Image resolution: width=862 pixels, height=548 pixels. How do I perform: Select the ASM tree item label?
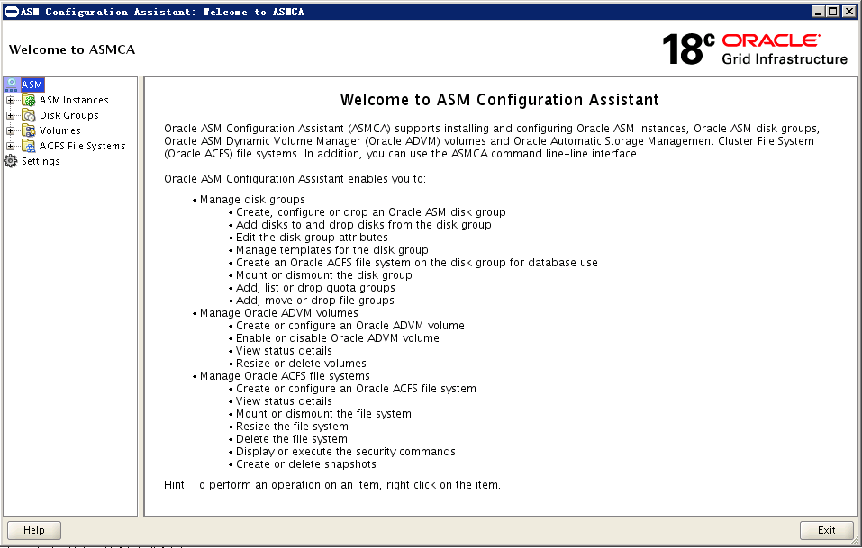pos(32,85)
